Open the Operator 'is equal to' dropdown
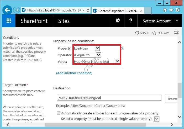 coord(98,55)
